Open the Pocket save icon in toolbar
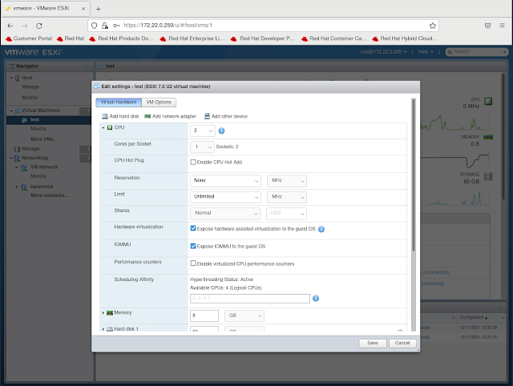Screen dimensions: 513x386 pos(487,26)
